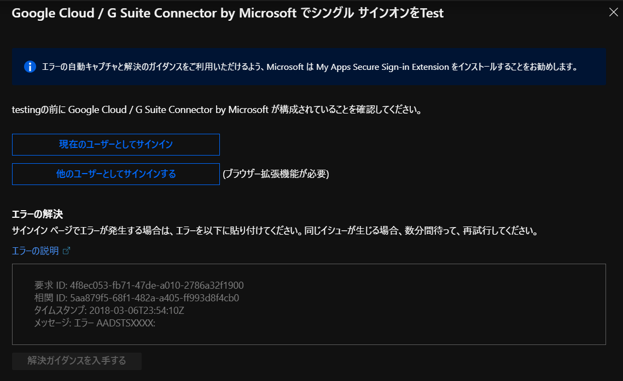Viewport: 623px width, 381px height.
Task: Click the panel title text
Action: 228,14
